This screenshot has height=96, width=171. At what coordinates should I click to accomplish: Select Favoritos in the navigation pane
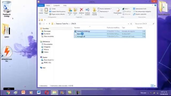(x=46, y=29)
